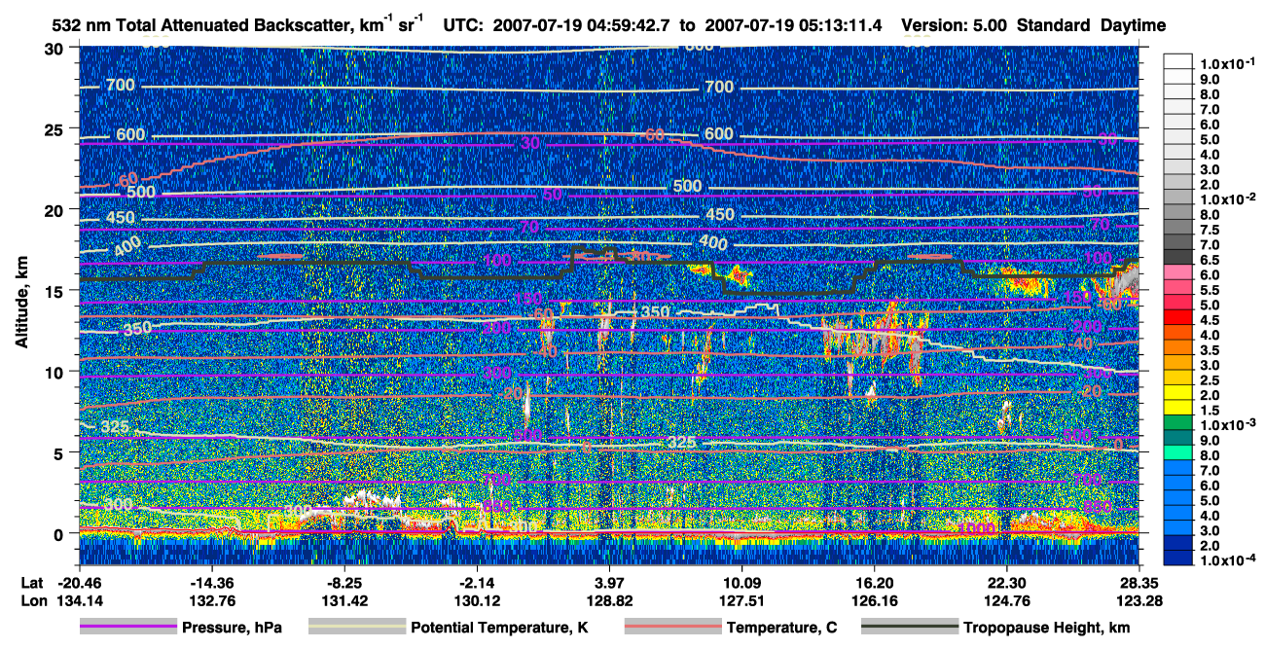Click longitude value '123.28'
The image size is (1265, 649).
coord(1138,599)
